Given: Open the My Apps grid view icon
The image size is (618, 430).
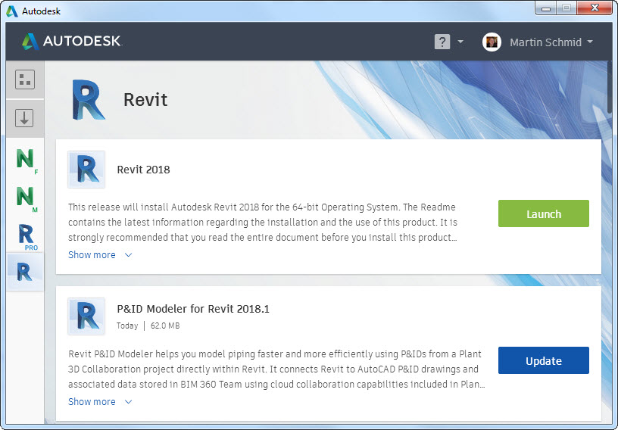Looking at the screenshot, I should [x=25, y=79].
